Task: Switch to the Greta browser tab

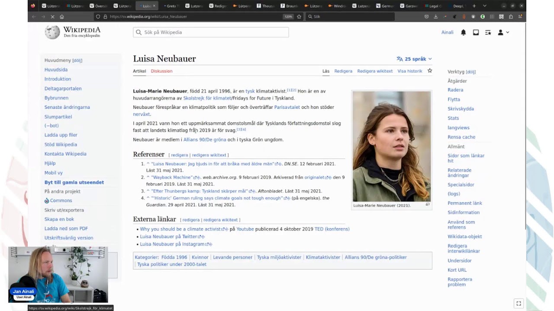Action: coord(171,6)
